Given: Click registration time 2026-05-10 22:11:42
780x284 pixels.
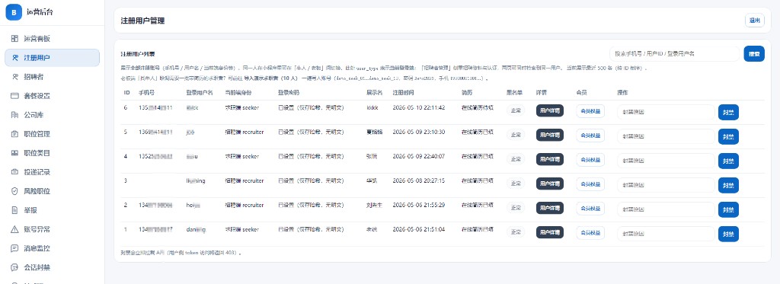Looking at the screenshot, I should (418, 107).
